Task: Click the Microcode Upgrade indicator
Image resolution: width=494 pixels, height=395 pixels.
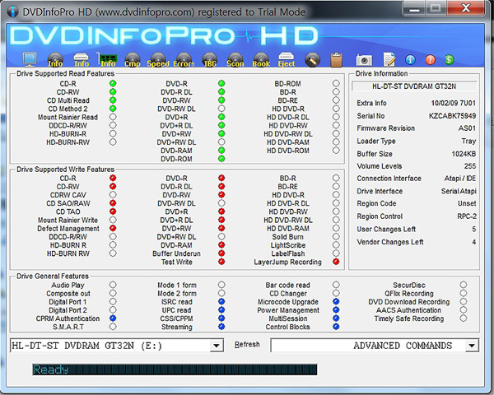Action: (x=336, y=301)
